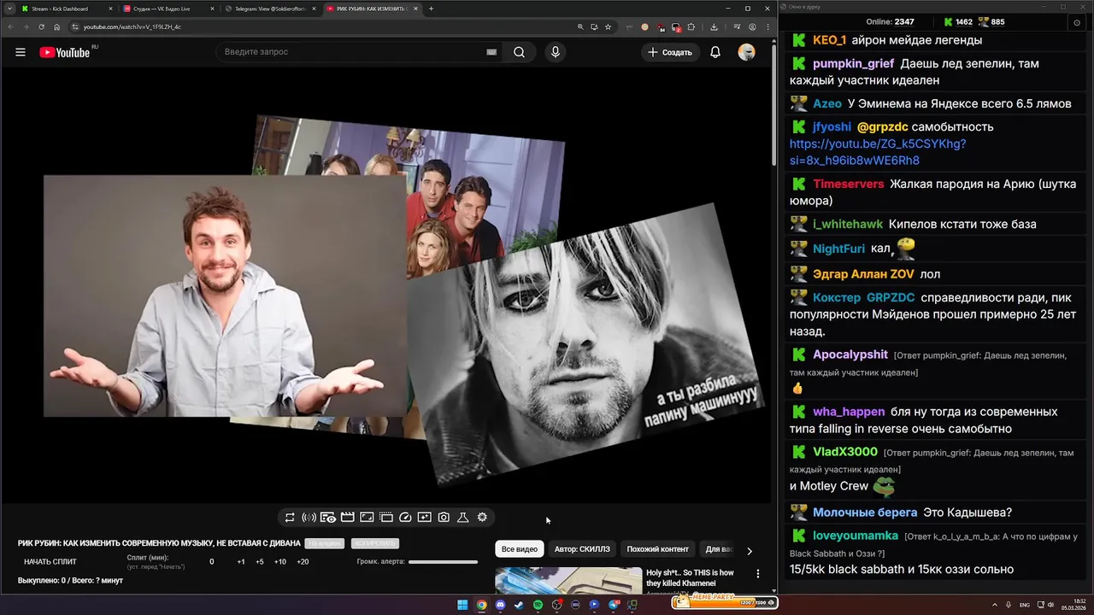Switch to Telegram View tab

269,9
